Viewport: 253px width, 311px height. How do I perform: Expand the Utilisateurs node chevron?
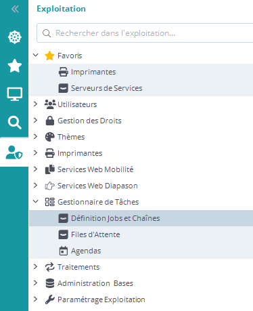coord(35,104)
